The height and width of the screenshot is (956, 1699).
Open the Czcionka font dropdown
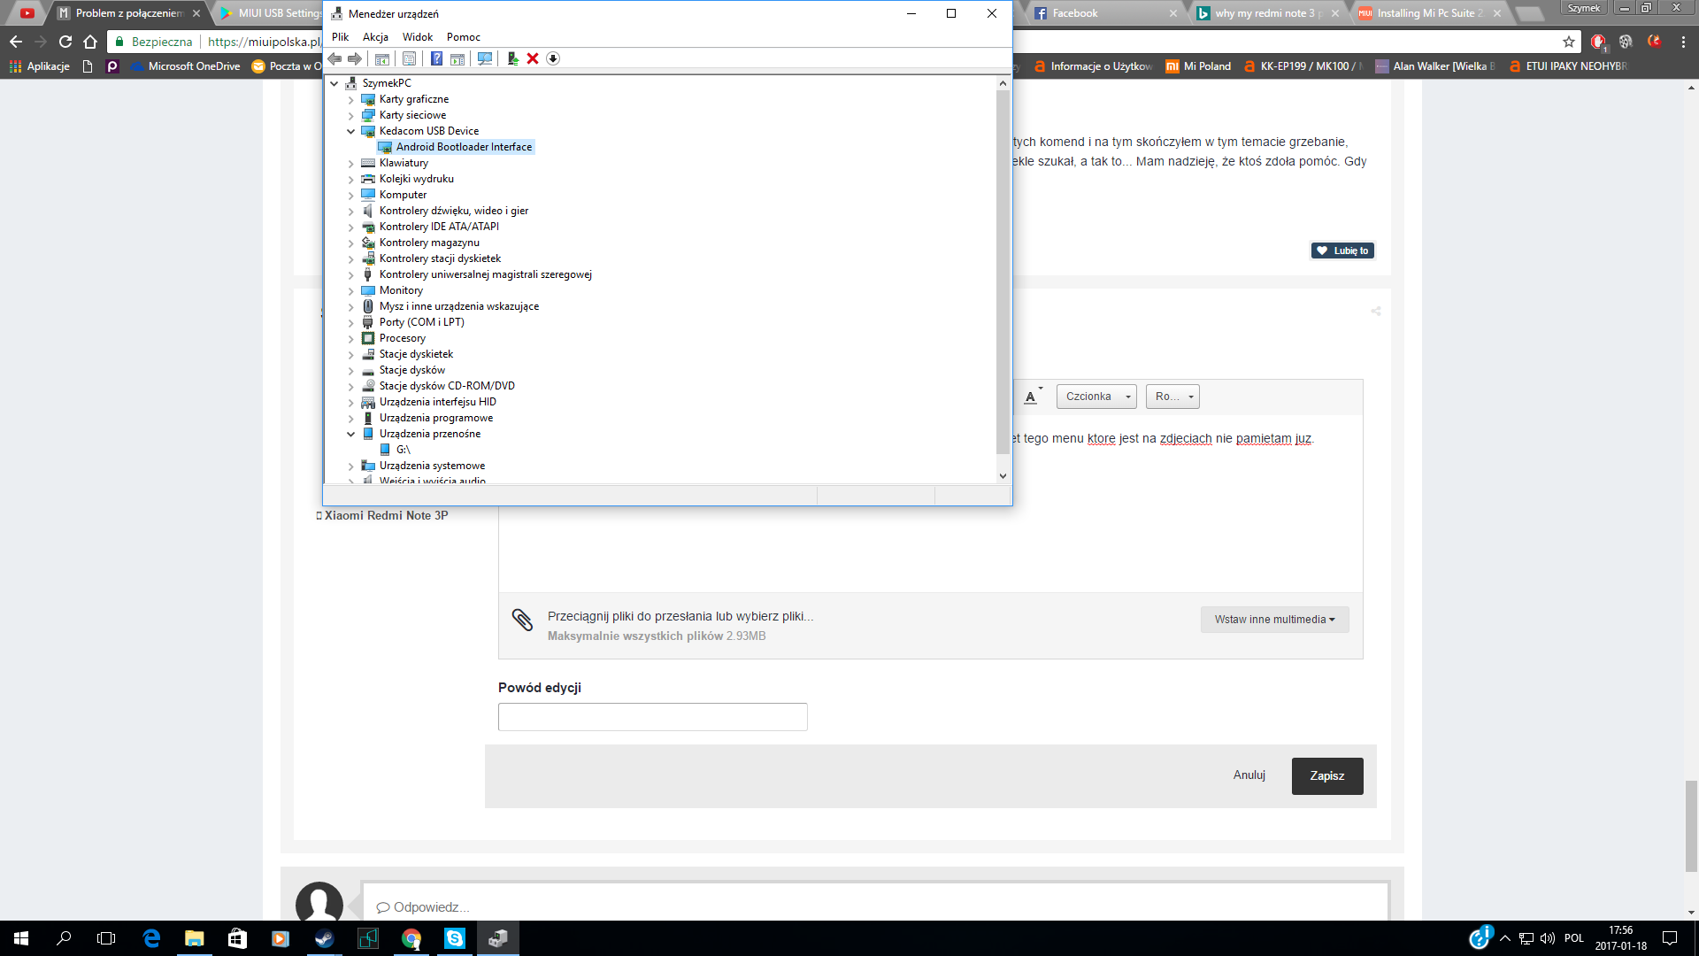[1096, 397]
